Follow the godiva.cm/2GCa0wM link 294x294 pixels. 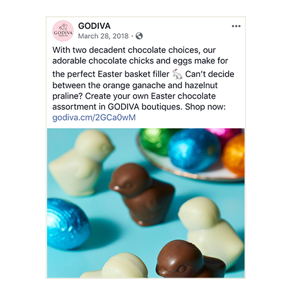[94, 118]
